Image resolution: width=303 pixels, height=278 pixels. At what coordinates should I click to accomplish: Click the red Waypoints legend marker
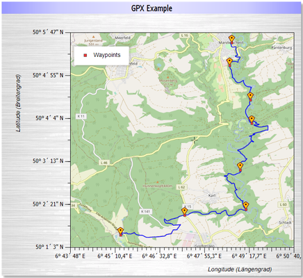pos(85,55)
